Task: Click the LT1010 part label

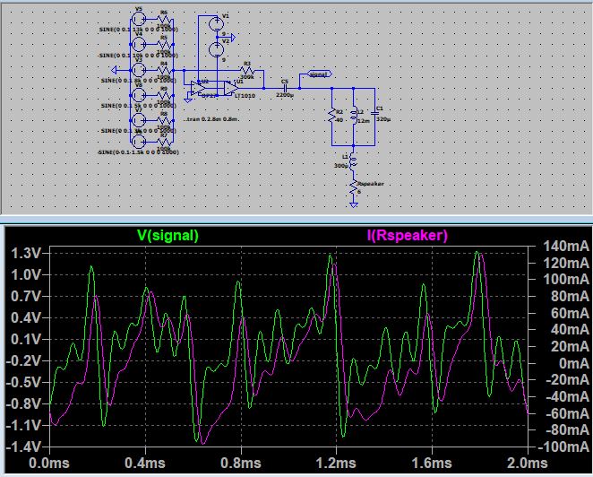Action: [245, 96]
